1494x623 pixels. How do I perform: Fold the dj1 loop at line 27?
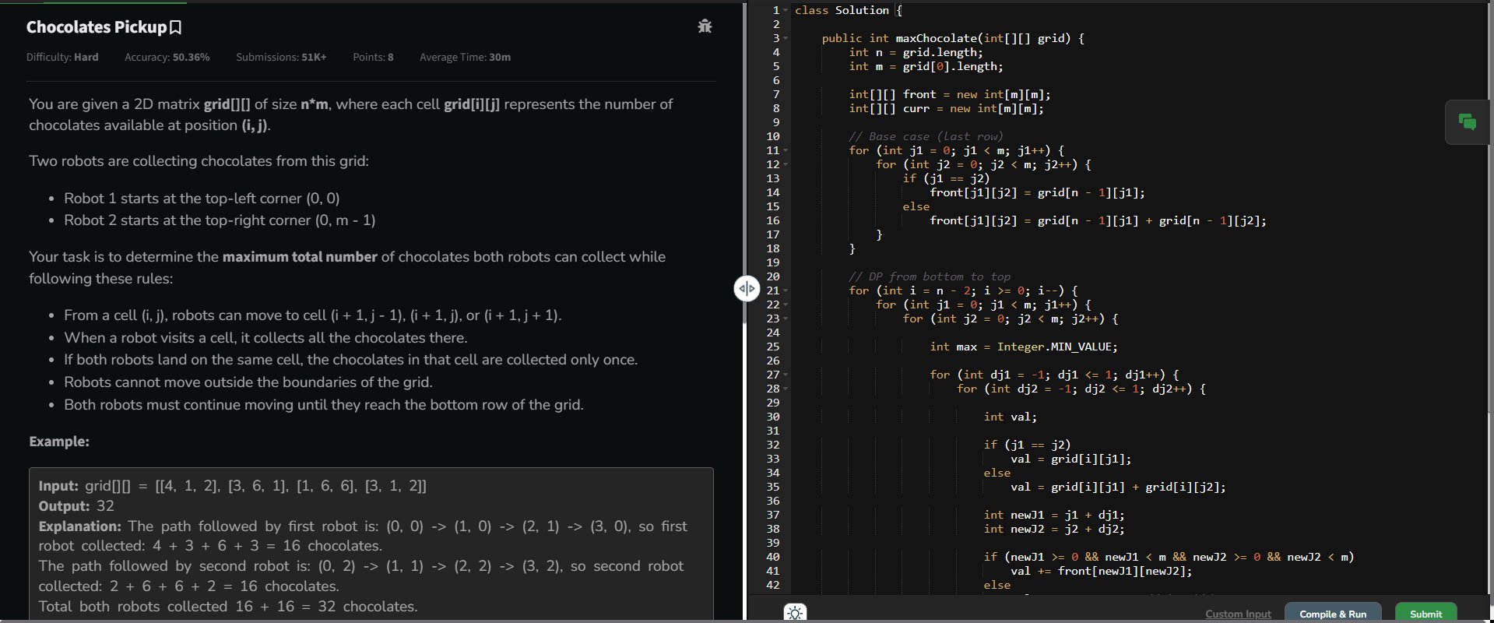point(786,375)
